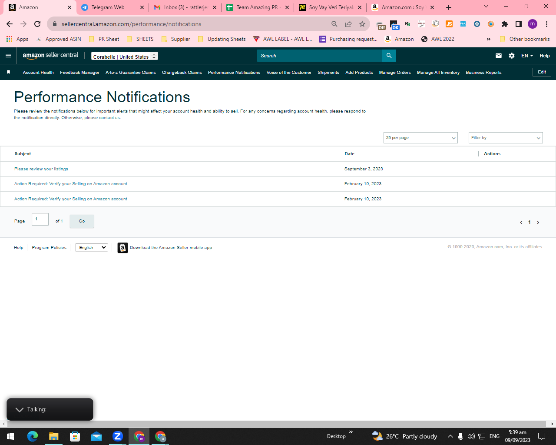
Task: Click the search magnifier button
Action: pos(389,56)
